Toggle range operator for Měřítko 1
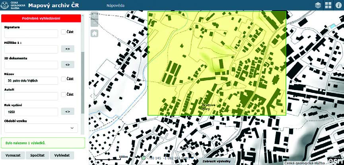The image size is (344, 165). [67, 49]
